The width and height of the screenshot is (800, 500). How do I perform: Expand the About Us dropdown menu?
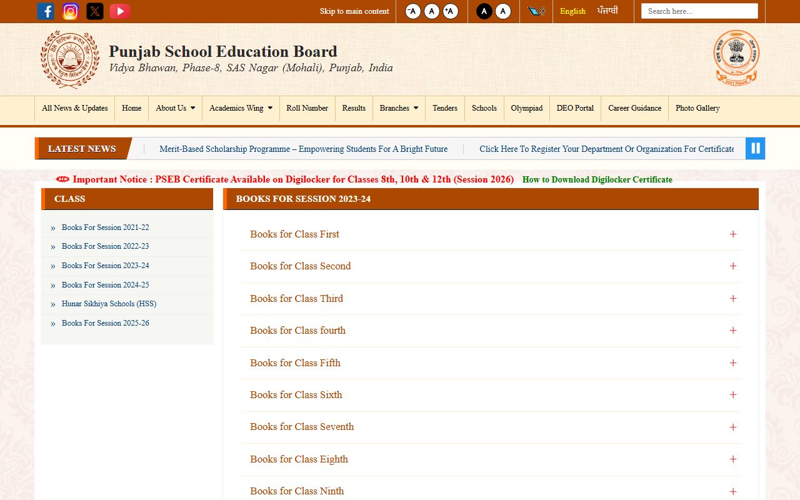[176, 108]
